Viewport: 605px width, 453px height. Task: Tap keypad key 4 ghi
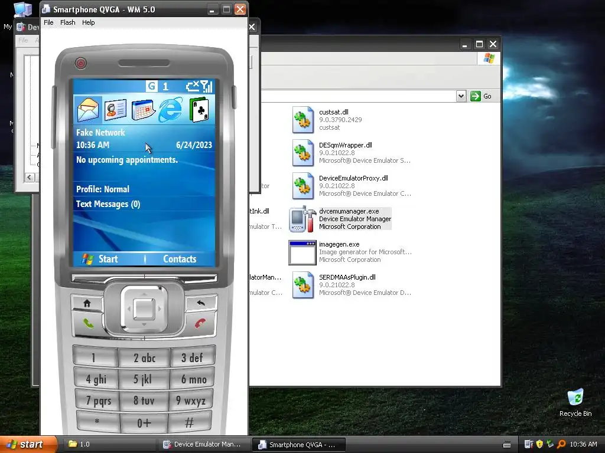[96, 379]
